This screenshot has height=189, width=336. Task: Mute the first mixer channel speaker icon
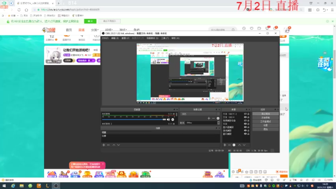click(x=168, y=120)
